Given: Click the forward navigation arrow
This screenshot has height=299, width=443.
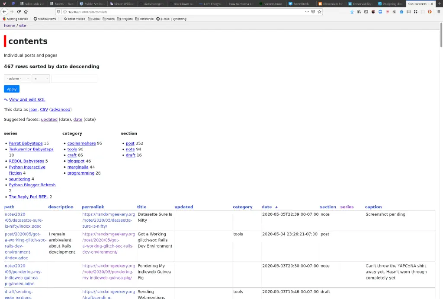Looking at the screenshot, I should 12,12.
